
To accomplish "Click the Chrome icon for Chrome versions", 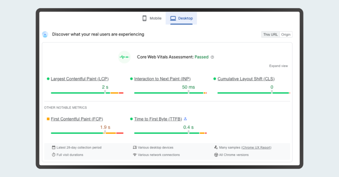I will 216,155.
